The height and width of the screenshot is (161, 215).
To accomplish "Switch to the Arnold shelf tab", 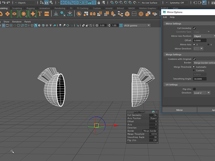I will [109, 8].
